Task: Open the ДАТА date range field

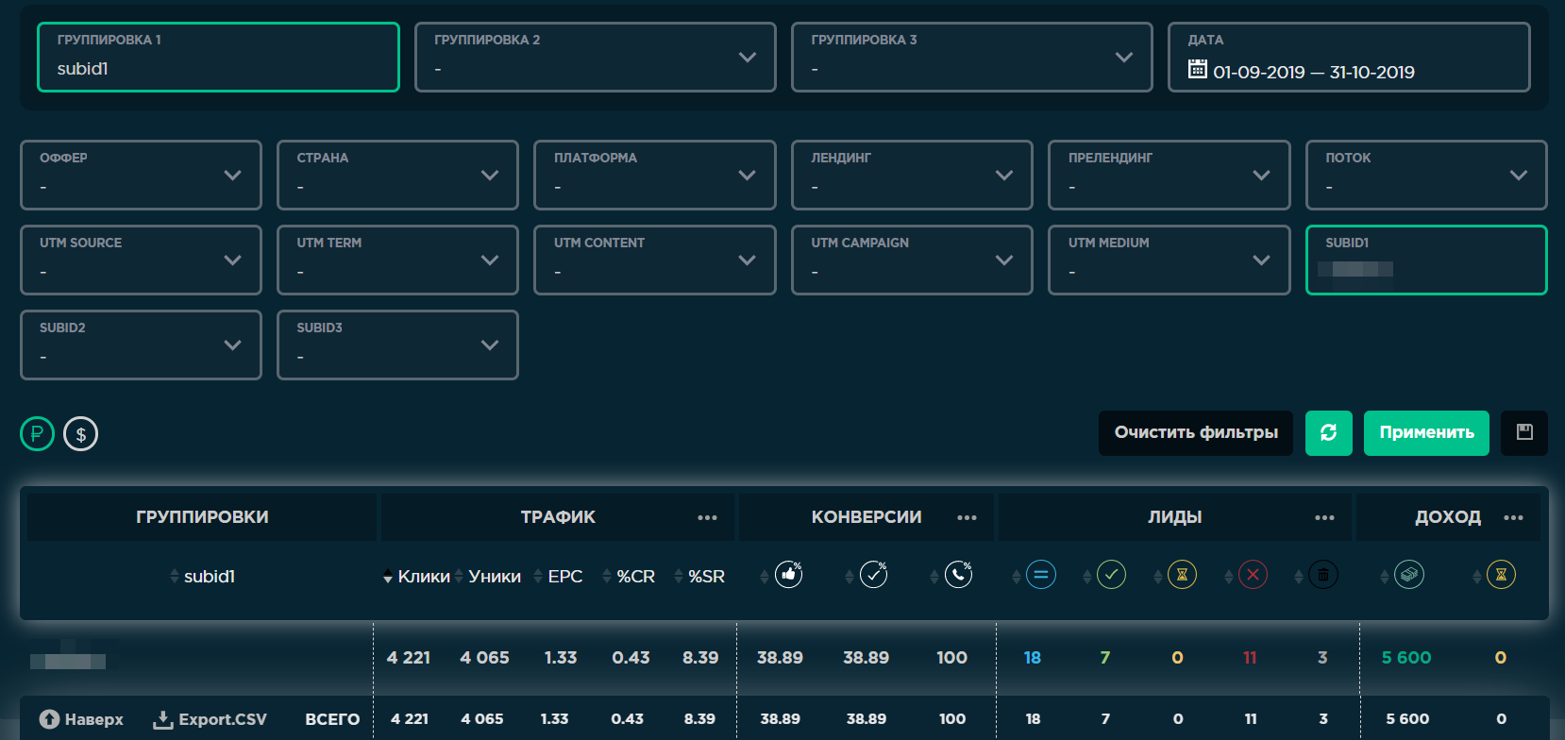Action: (1349, 58)
